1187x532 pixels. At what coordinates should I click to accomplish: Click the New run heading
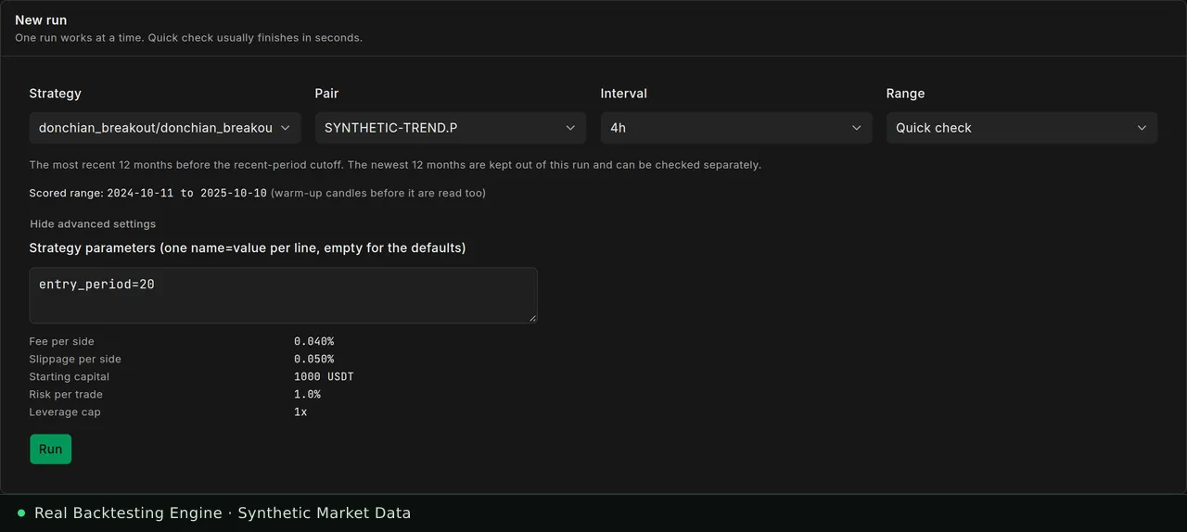(41, 20)
